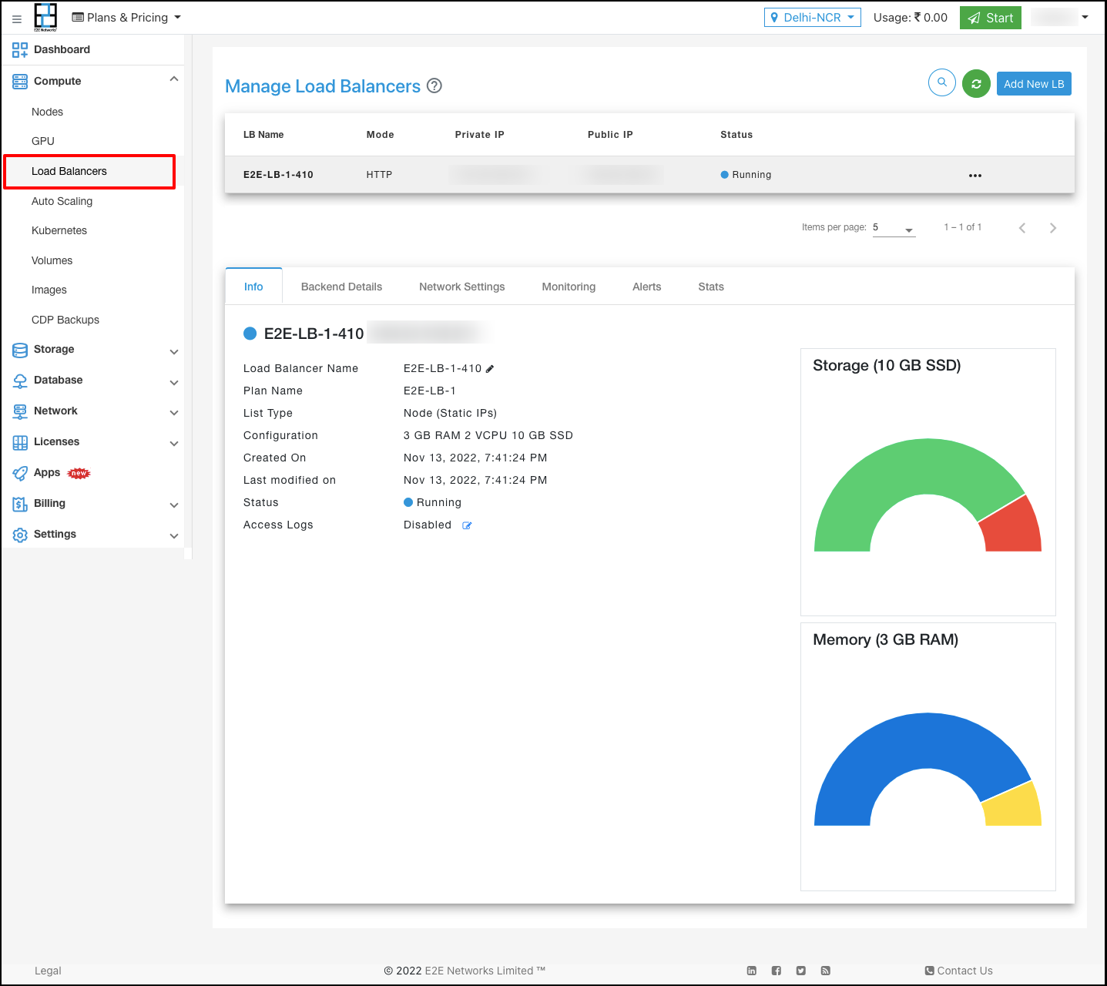This screenshot has width=1107, height=986.
Task: Switch to Backend Details tab
Action: 341,287
